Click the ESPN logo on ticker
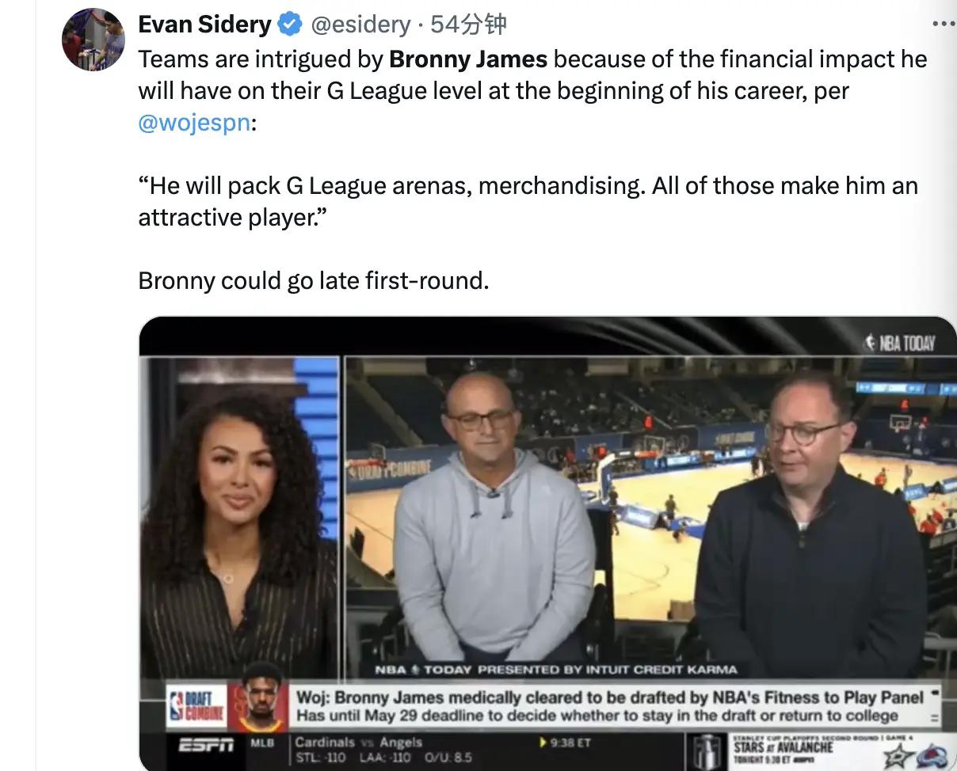This screenshot has width=957, height=771. tap(205, 746)
